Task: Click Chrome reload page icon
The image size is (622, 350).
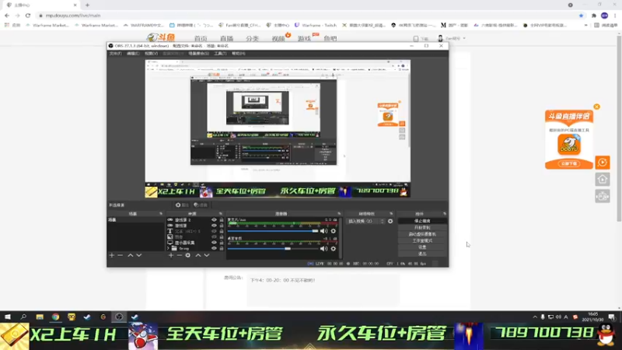Action: point(28,16)
